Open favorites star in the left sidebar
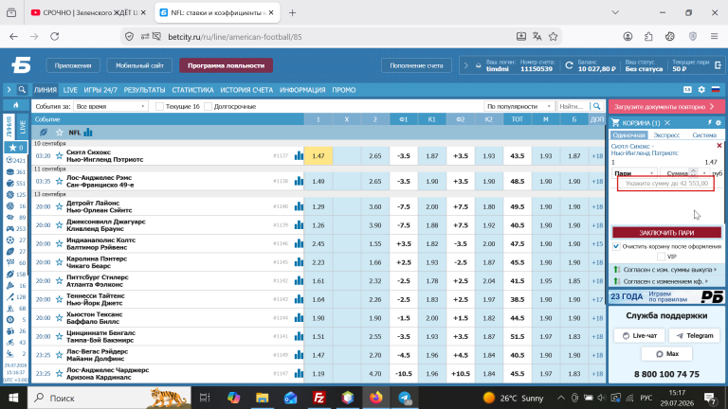728x409 pixels. tap(16, 148)
